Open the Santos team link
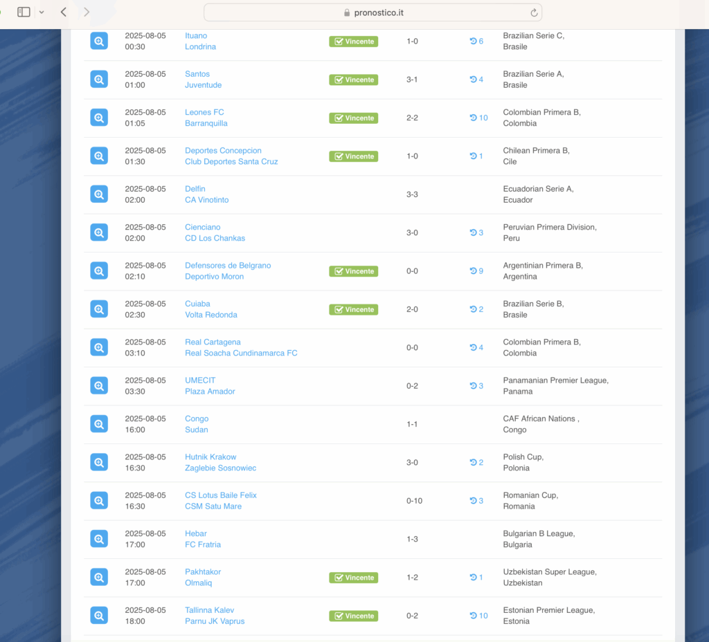 tap(197, 74)
